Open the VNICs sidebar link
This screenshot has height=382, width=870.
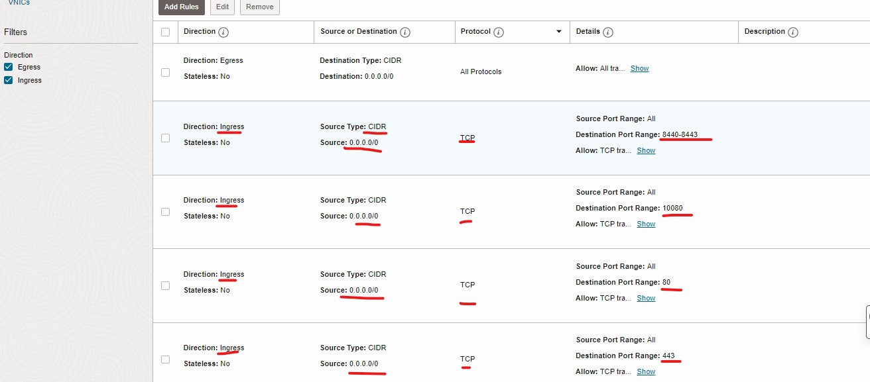click(19, 3)
